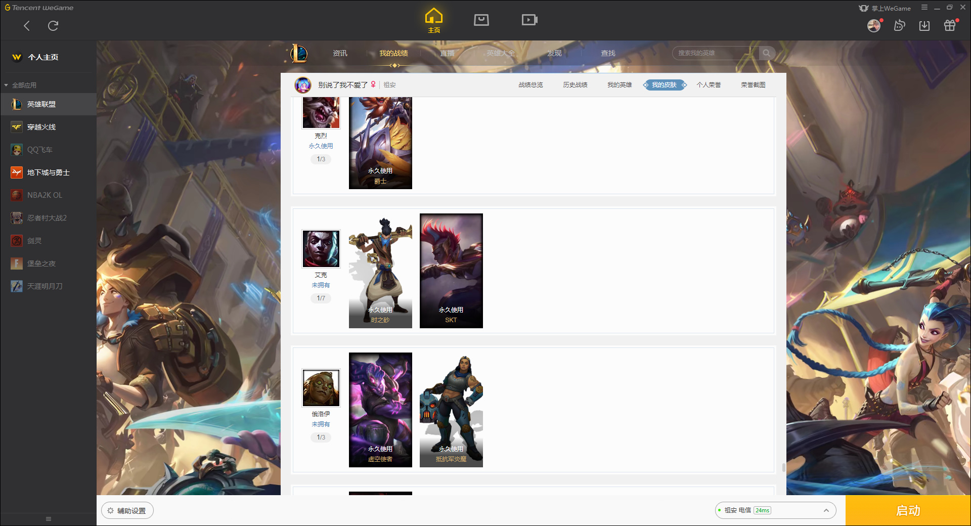This screenshot has width=971, height=526.
Task: Click the 时之砂 skin card
Action: (x=380, y=271)
